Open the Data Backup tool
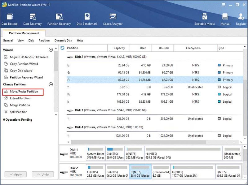 (x=10, y=19)
